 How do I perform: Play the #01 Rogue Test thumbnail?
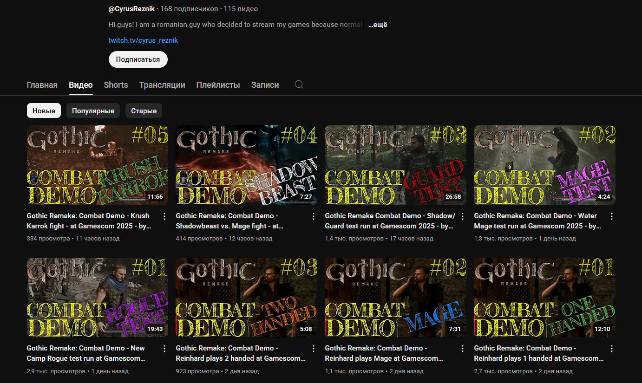(98, 298)
